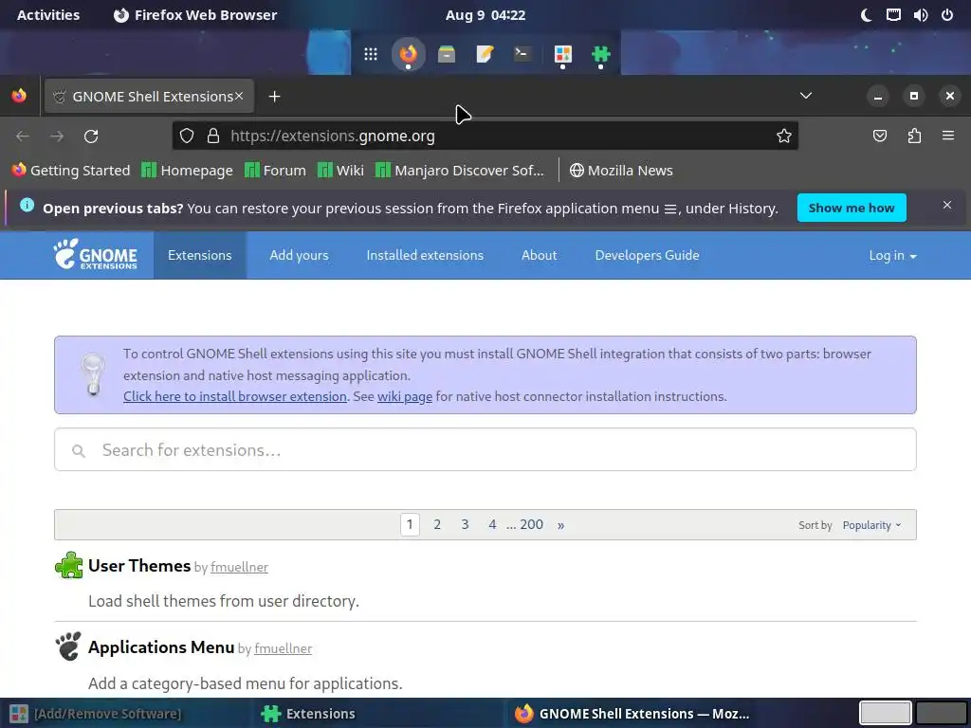The height and width of the screenshot is (728, 971).
Task: Go to results page 2
Action: [437, 524]
